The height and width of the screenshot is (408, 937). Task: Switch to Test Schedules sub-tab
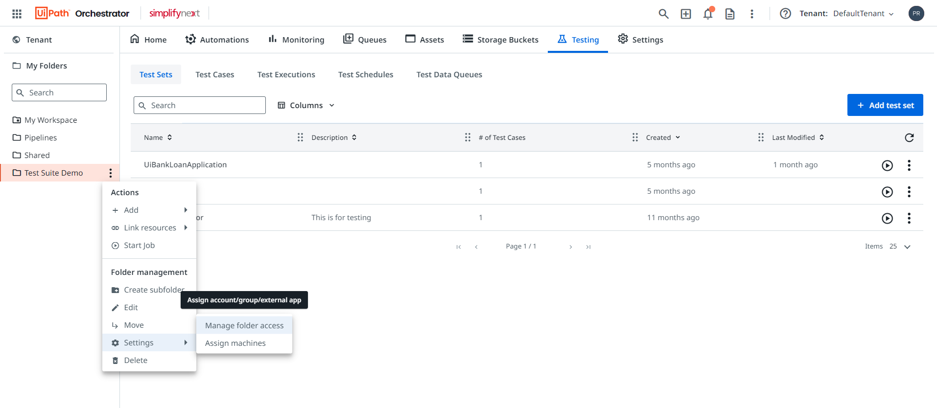point(366,74)
